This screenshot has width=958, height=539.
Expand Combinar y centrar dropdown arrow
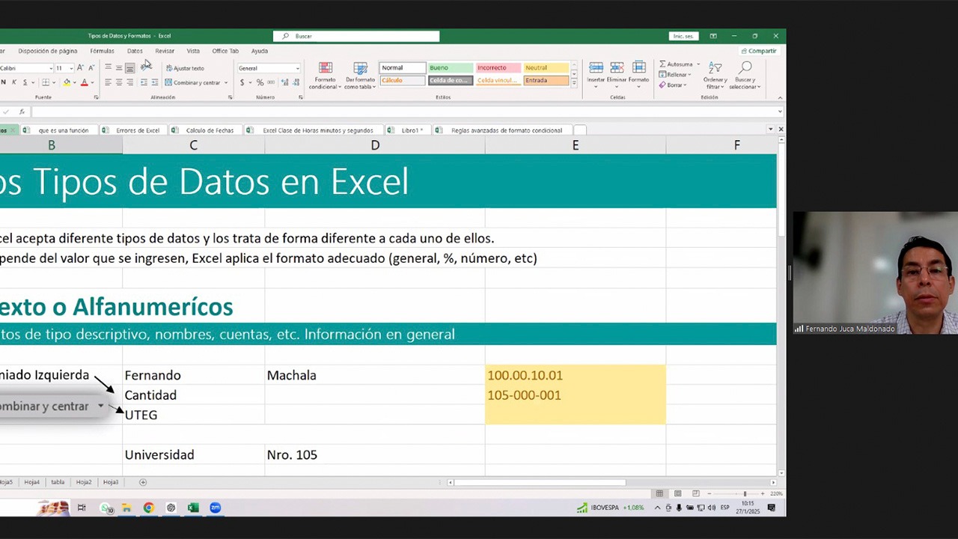pyautogui.click(x=226, y=82)
